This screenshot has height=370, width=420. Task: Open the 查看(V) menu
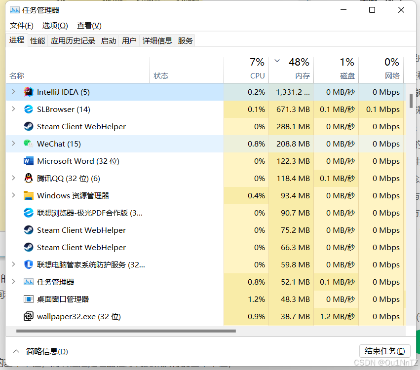[x=89, y=26]
